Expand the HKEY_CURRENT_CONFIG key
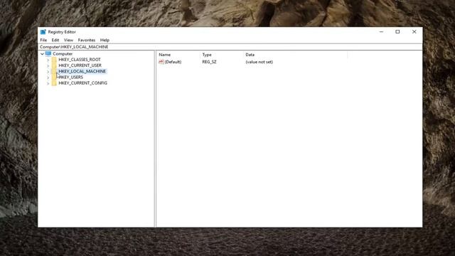The height and width of the screenshot is (256, 455). pos(48,83)
